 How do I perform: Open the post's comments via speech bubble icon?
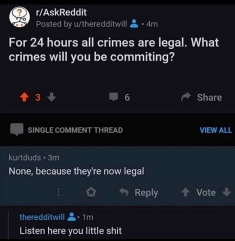coord(113,97)
